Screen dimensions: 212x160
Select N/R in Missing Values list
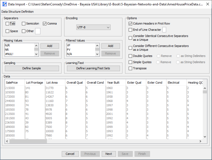(19, 45)
